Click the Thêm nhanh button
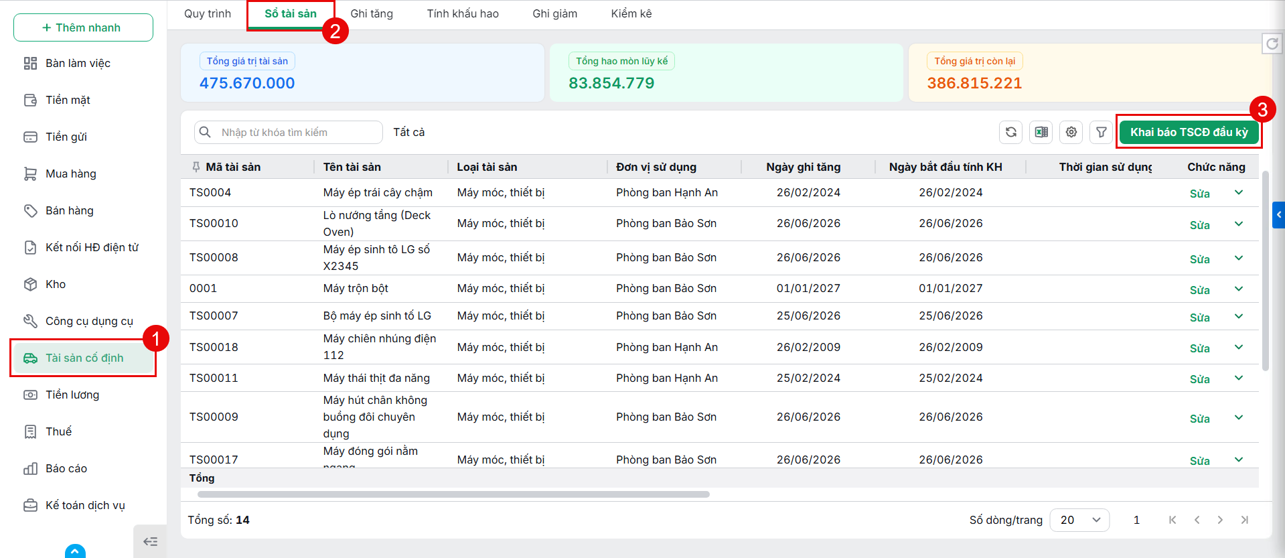This screenshot has height=558, width=1285. pos(83,27)
